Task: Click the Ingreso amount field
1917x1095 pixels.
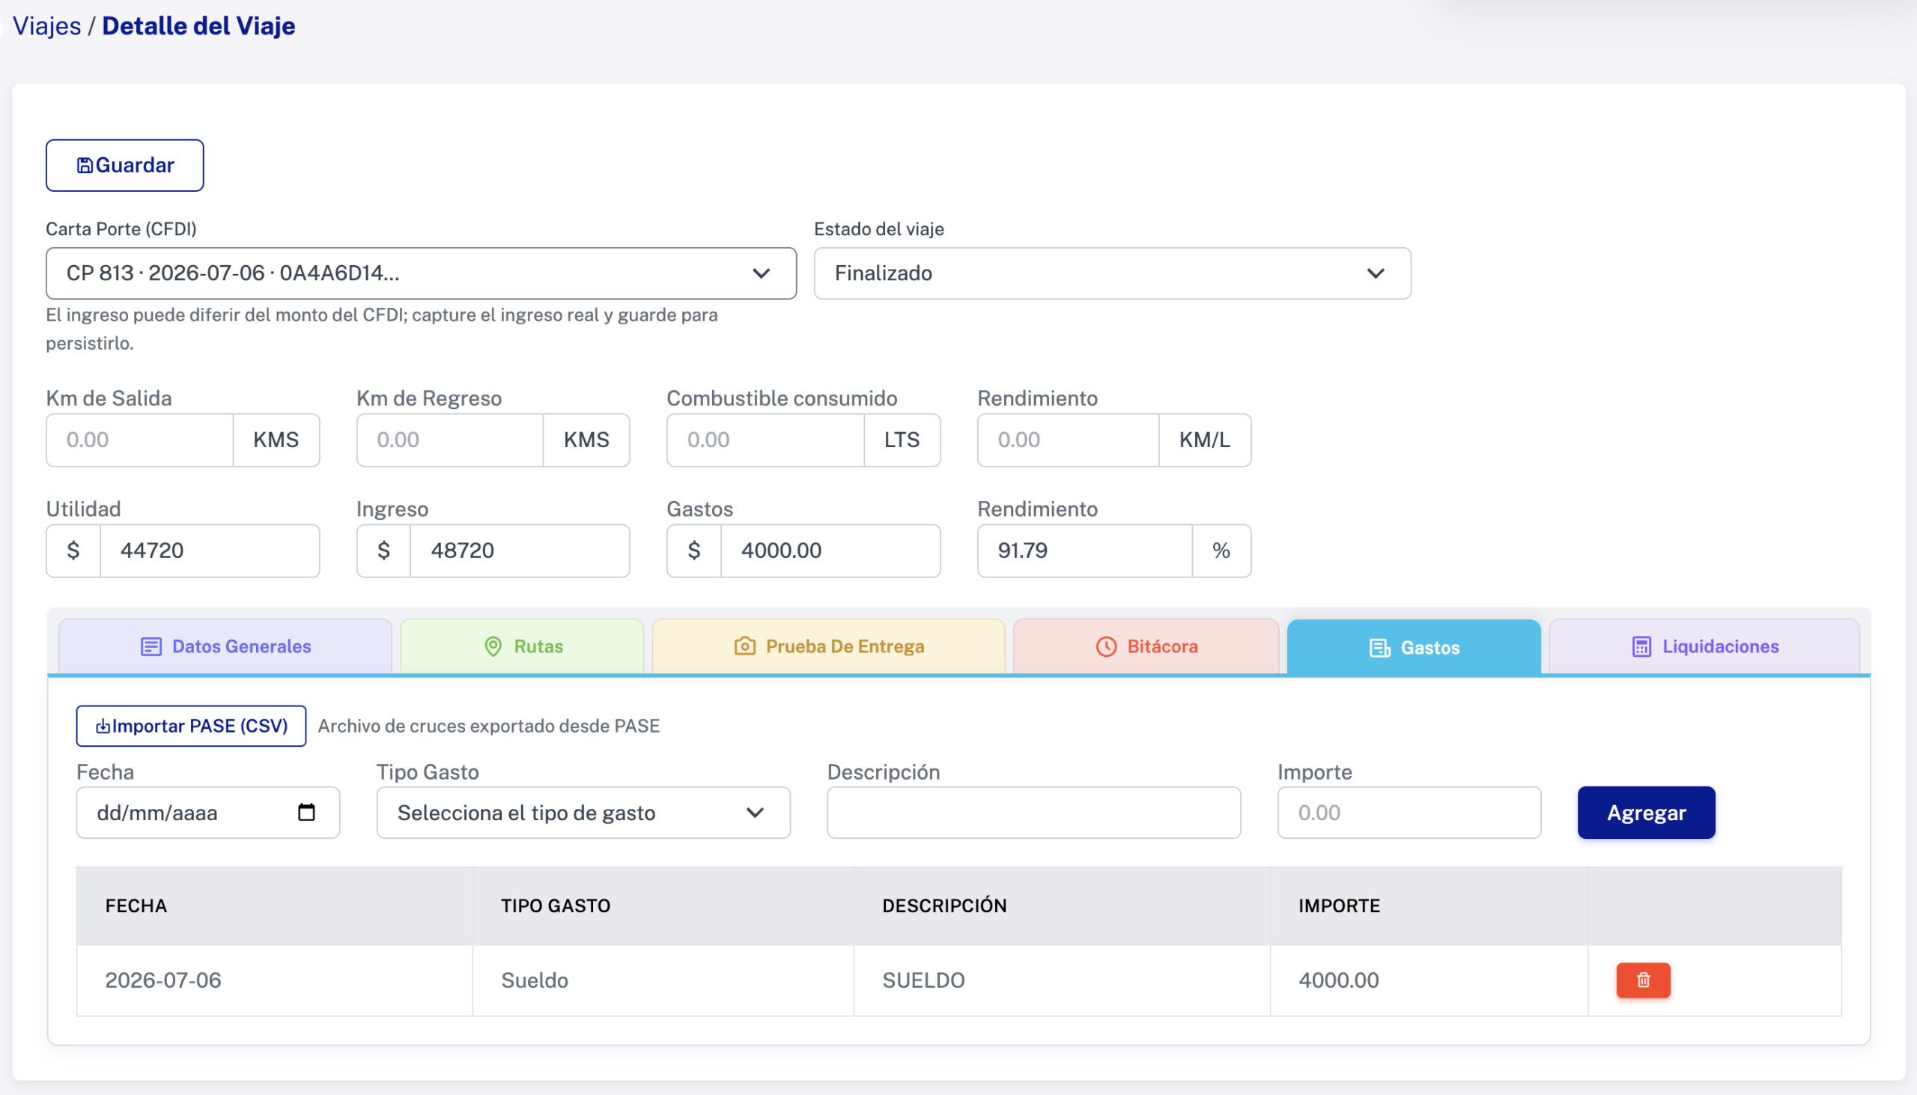Action: [520, 550]
